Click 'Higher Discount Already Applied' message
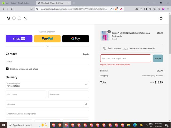 coord(115,65)
